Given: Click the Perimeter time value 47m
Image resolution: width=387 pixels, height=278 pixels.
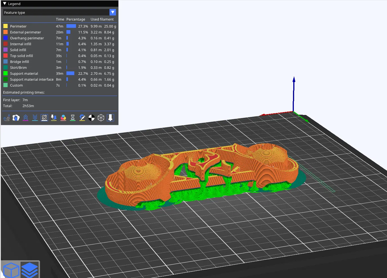Looking at the screenshot, I should click(60, 26).
